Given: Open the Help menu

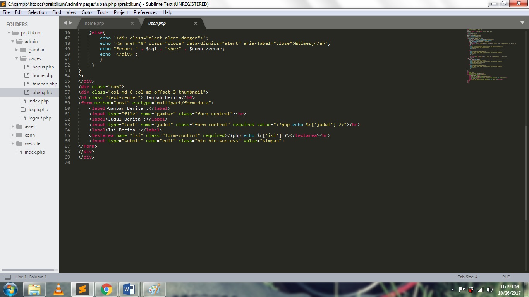Looking at the screenshot, I should [x=167, y=12].
